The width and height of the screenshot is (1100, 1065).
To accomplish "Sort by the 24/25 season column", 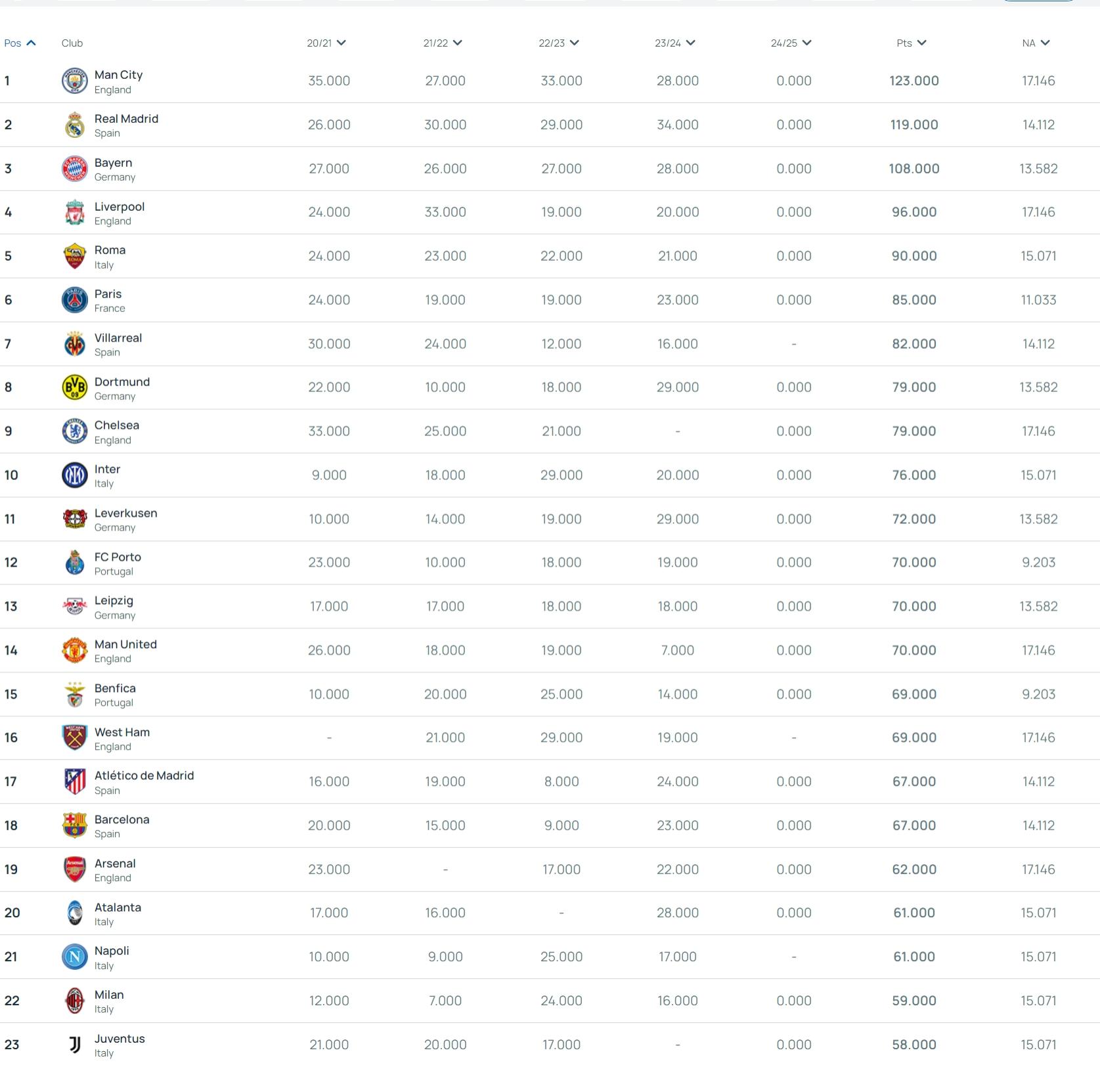I will click(x=791, y=43).
